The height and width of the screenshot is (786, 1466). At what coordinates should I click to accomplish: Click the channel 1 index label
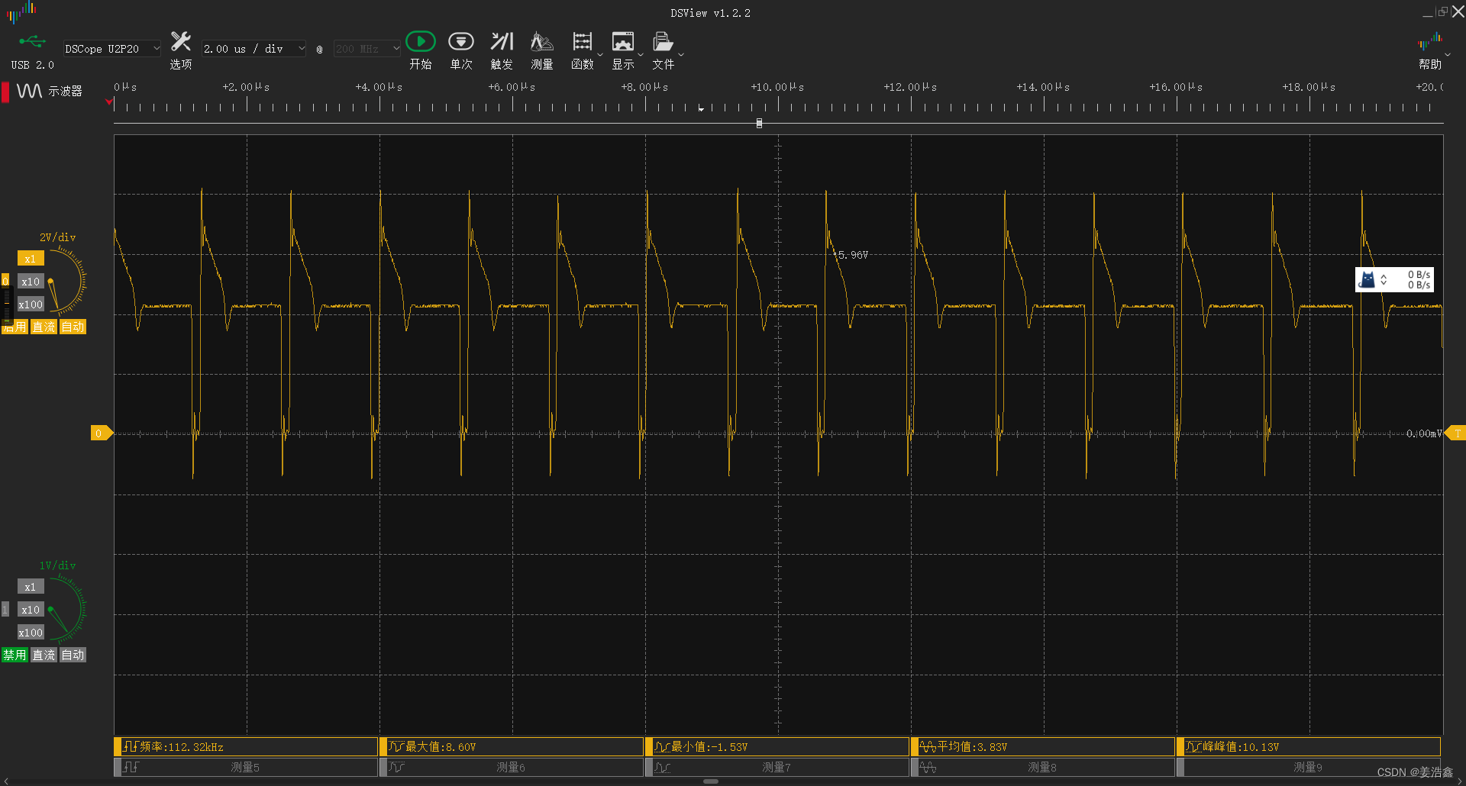click(5, 610)
